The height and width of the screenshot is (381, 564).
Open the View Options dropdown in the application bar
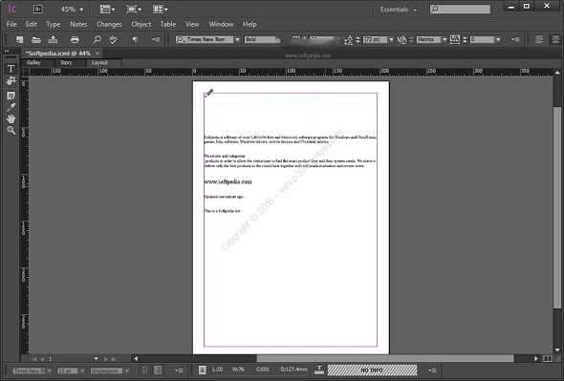[x=107, y=10]
